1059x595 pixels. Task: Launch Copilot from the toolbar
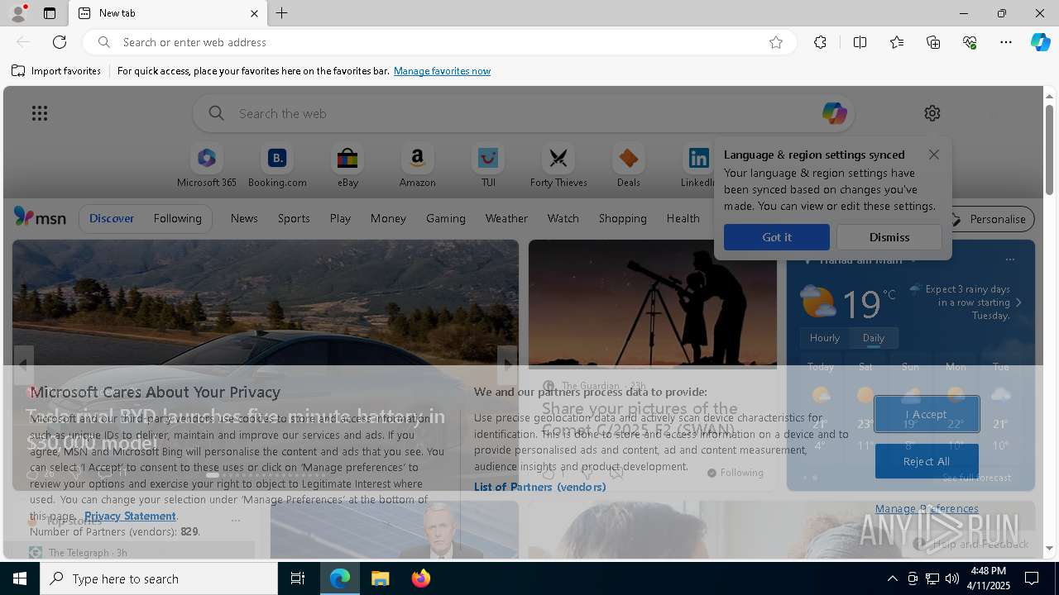(x=1040, y=42)
